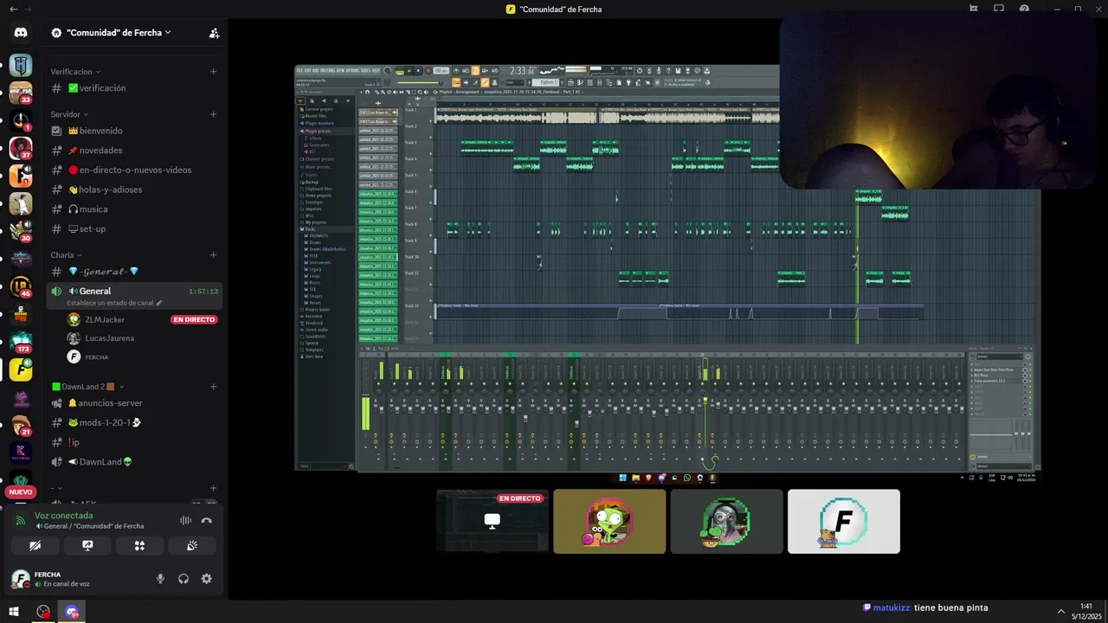Collapse the Charla category
Screen dimensions: 1108x623
[x=67, y=255]
